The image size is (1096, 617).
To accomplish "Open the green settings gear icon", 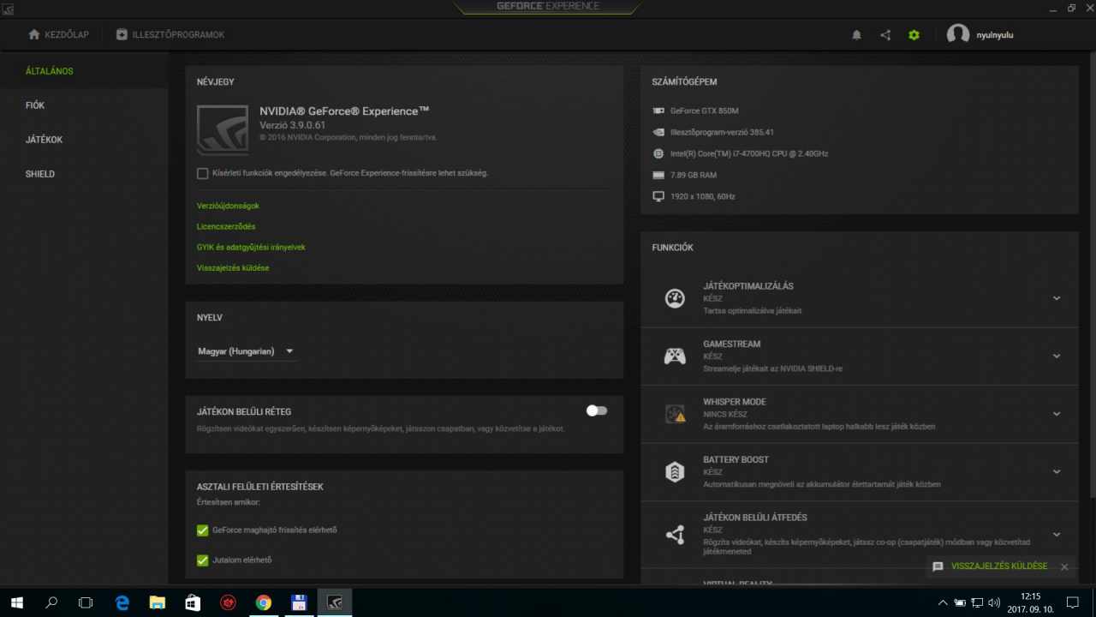I will [x=914, y=35].
